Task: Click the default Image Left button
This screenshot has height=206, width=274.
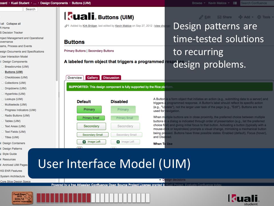Action: point(91,142)
